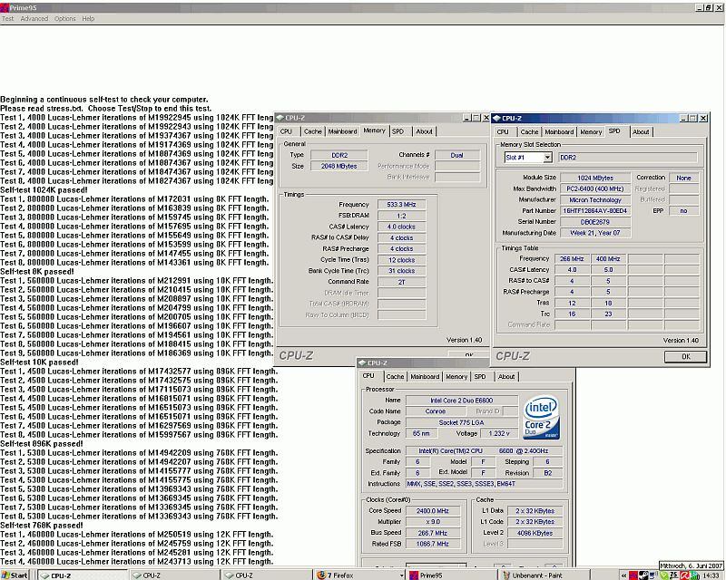
Task: Click the Manufacturing Date Week 21, Year 07
Action: click(x=595, y=233)
